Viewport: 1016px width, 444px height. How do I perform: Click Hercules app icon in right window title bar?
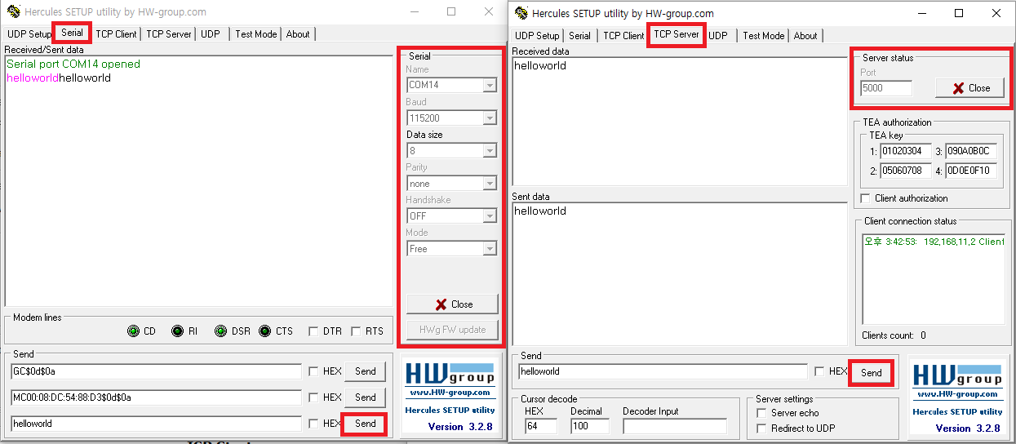[x=521, y=13]
